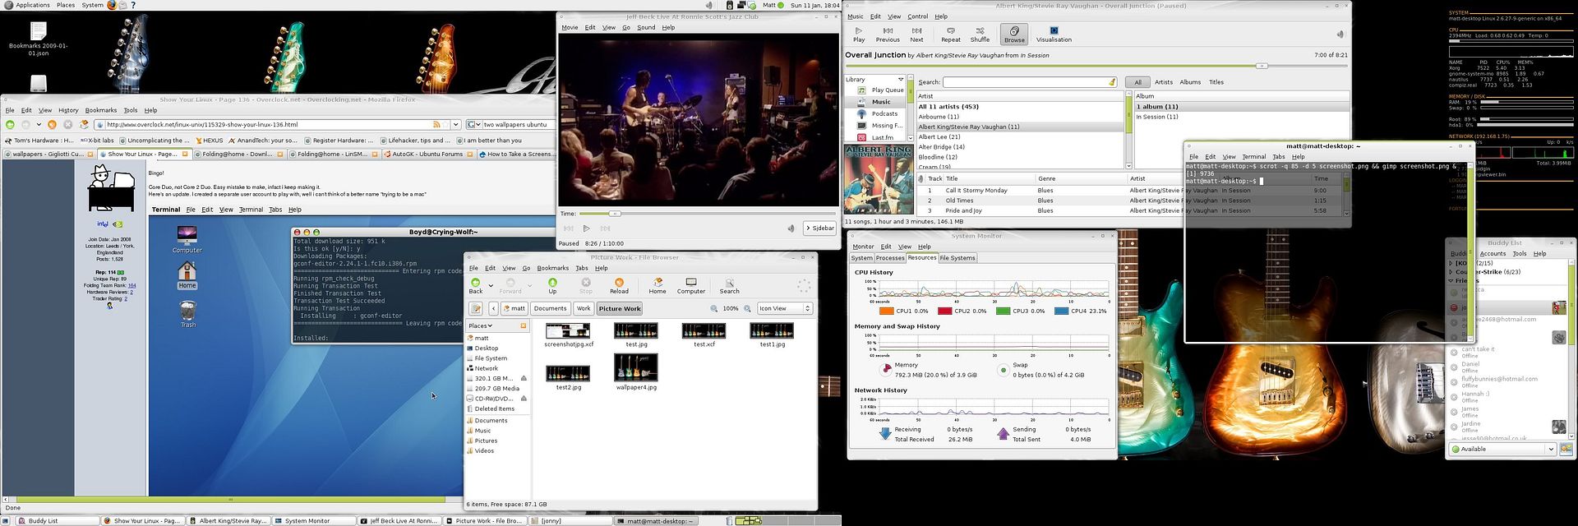Image resolution: width=1578 pixels, height=526 pixels.
Task: Go to Home in File Browser toolbar
Action: point(657,286)
